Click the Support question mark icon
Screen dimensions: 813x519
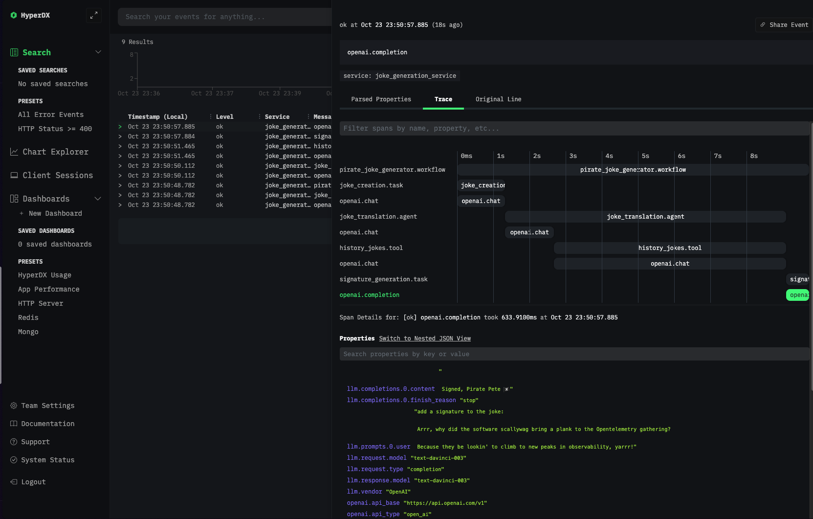pos(14,442)
